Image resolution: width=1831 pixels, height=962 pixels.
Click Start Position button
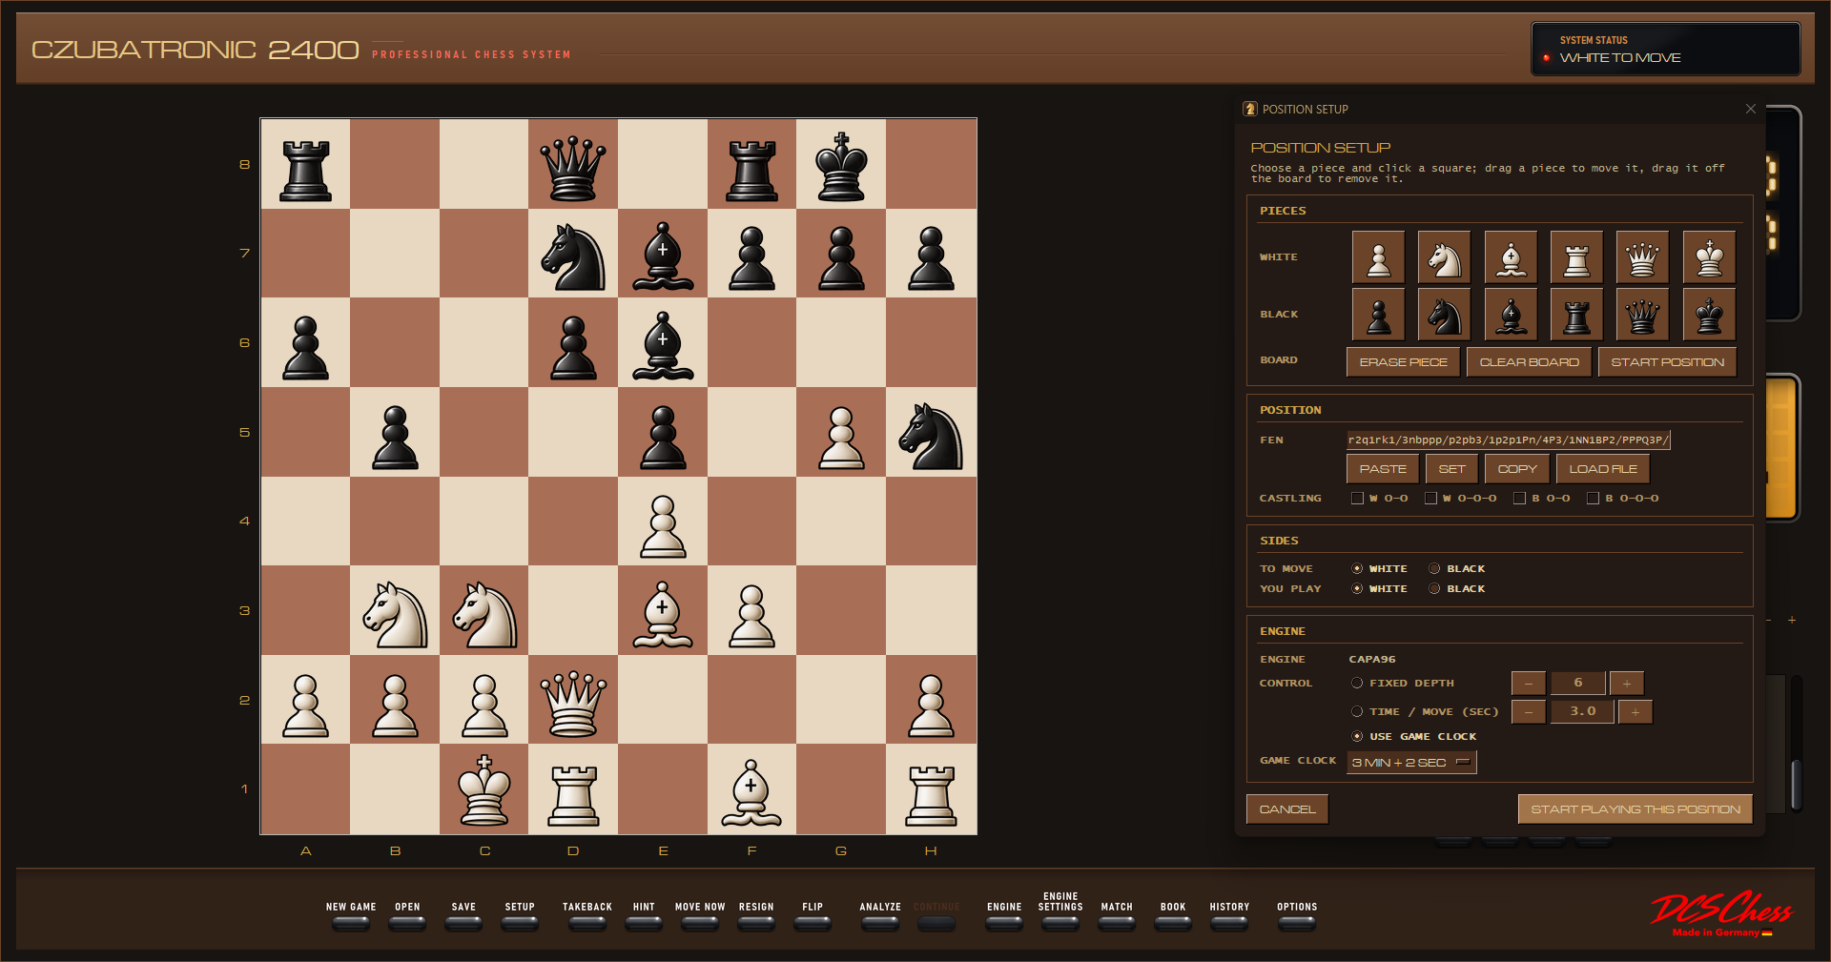(1667, 362)
